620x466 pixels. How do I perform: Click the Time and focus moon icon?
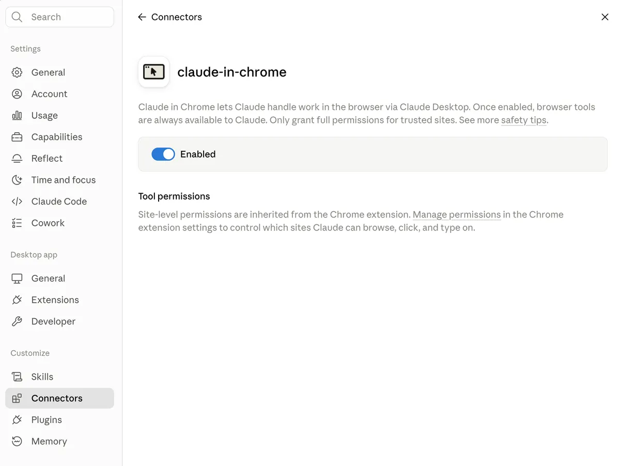pos(17,180)
